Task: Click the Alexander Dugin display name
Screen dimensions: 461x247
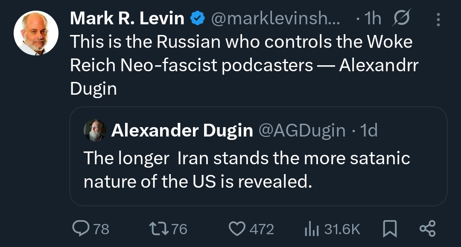Action: (x=182, y=131)
